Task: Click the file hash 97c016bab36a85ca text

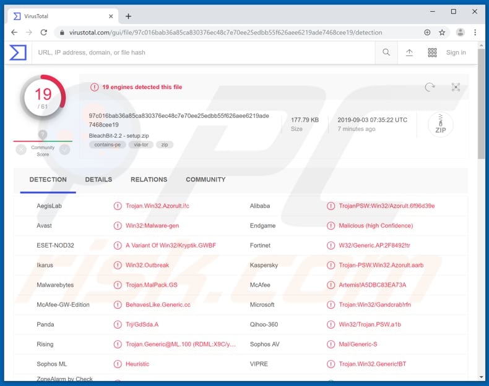Action: (x=179, y=120)
